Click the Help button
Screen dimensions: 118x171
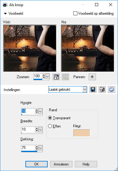(x=86, y=164)
